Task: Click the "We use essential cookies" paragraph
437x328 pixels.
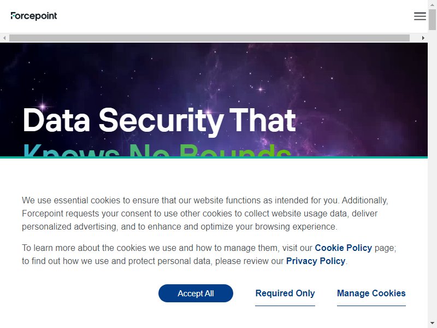Action: coord(205,213)
